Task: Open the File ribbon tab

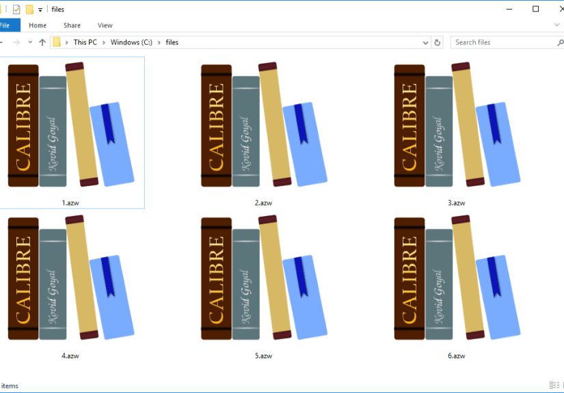Action: click(8, 25)
